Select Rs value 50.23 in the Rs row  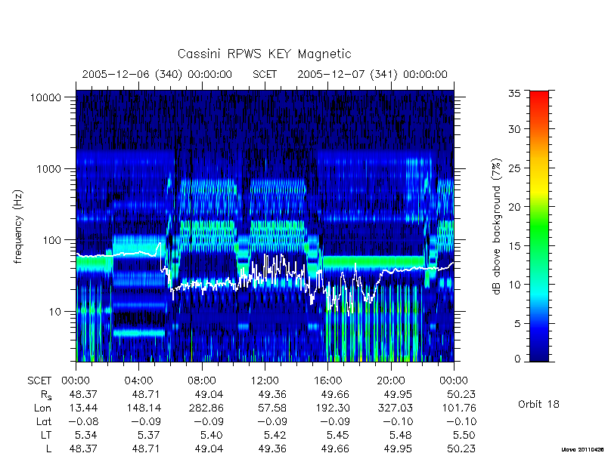461,394
